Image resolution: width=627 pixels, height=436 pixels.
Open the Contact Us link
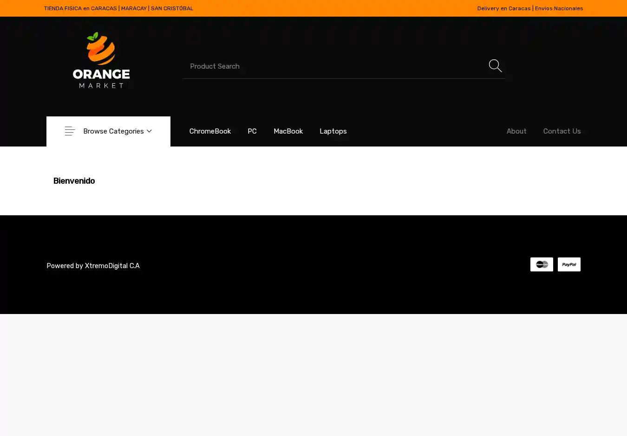tap(562, 131)
